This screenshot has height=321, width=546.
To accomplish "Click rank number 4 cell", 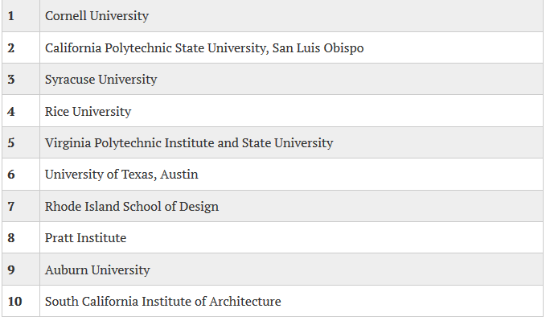I will click(21, 111).
